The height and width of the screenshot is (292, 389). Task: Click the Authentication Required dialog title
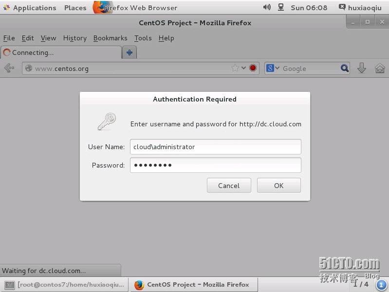pyautogui.click(x=195, y=99)
